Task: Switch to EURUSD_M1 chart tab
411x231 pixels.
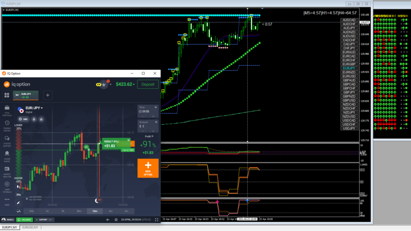Action: point(30,227)
